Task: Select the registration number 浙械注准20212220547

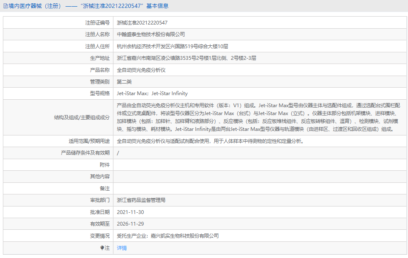Action: click(142, 22)
